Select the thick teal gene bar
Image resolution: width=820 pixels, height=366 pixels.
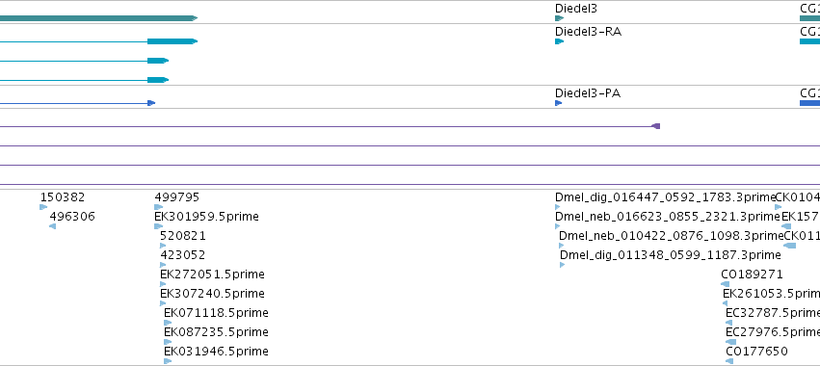pyautogui.click(x=99, y=18)
